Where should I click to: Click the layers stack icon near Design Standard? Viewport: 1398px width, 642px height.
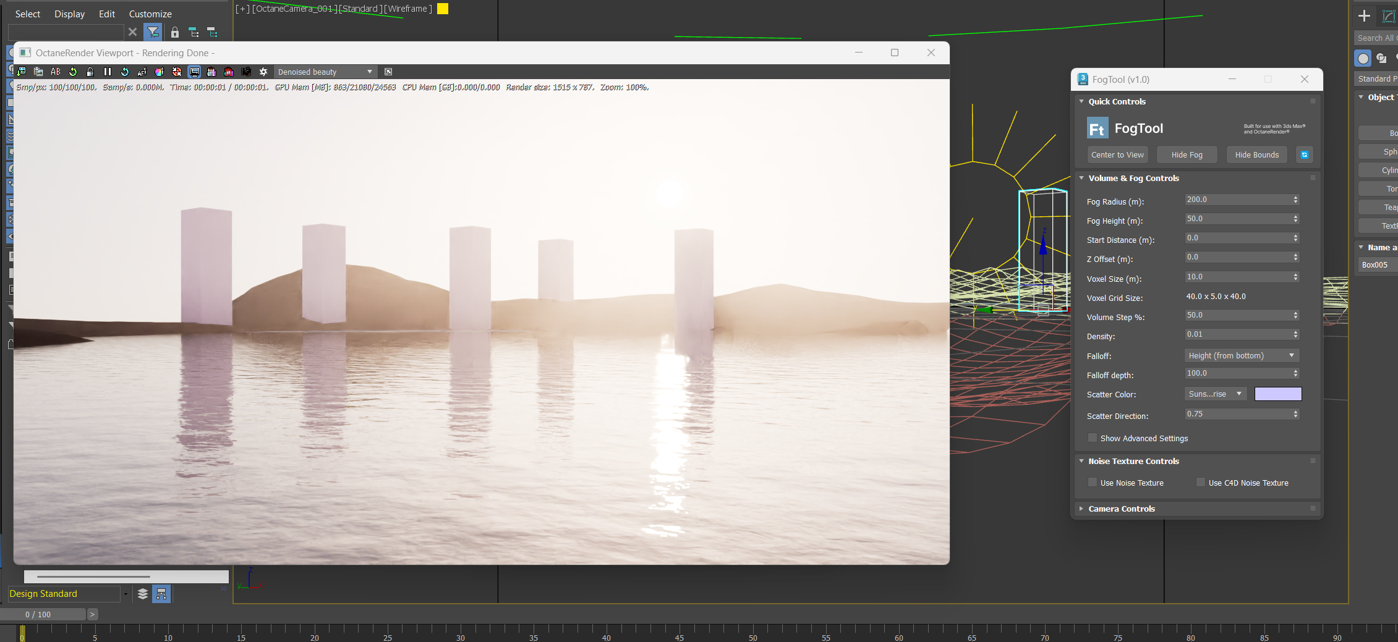pos(143,594)
